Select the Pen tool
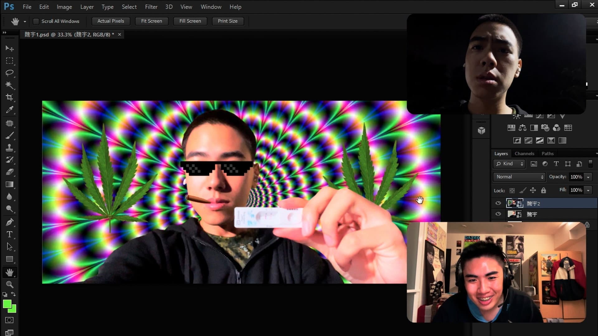 (9, 222)
